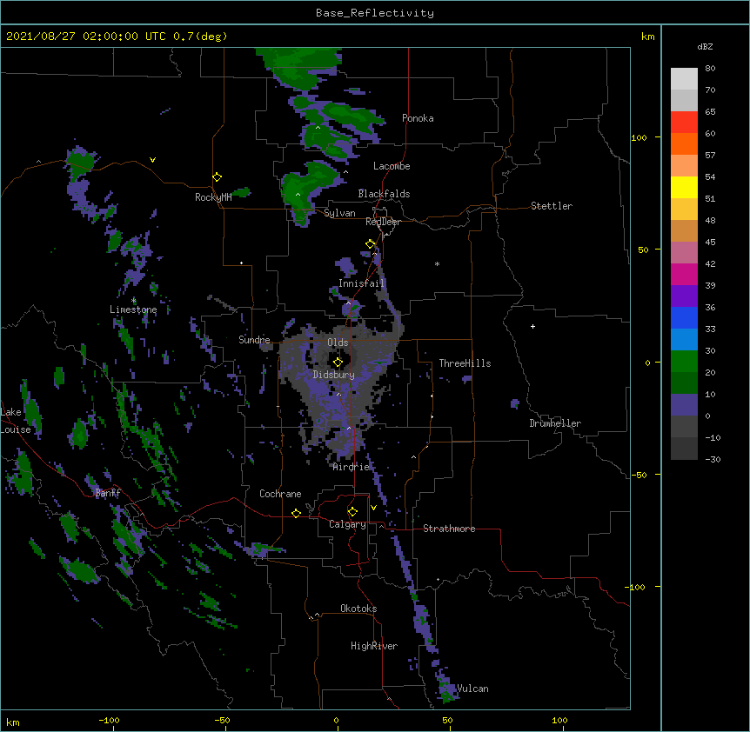Click the ThreeHills label
Screen dimensions: 750x732
pyautogui.click(x=465, y=363)
